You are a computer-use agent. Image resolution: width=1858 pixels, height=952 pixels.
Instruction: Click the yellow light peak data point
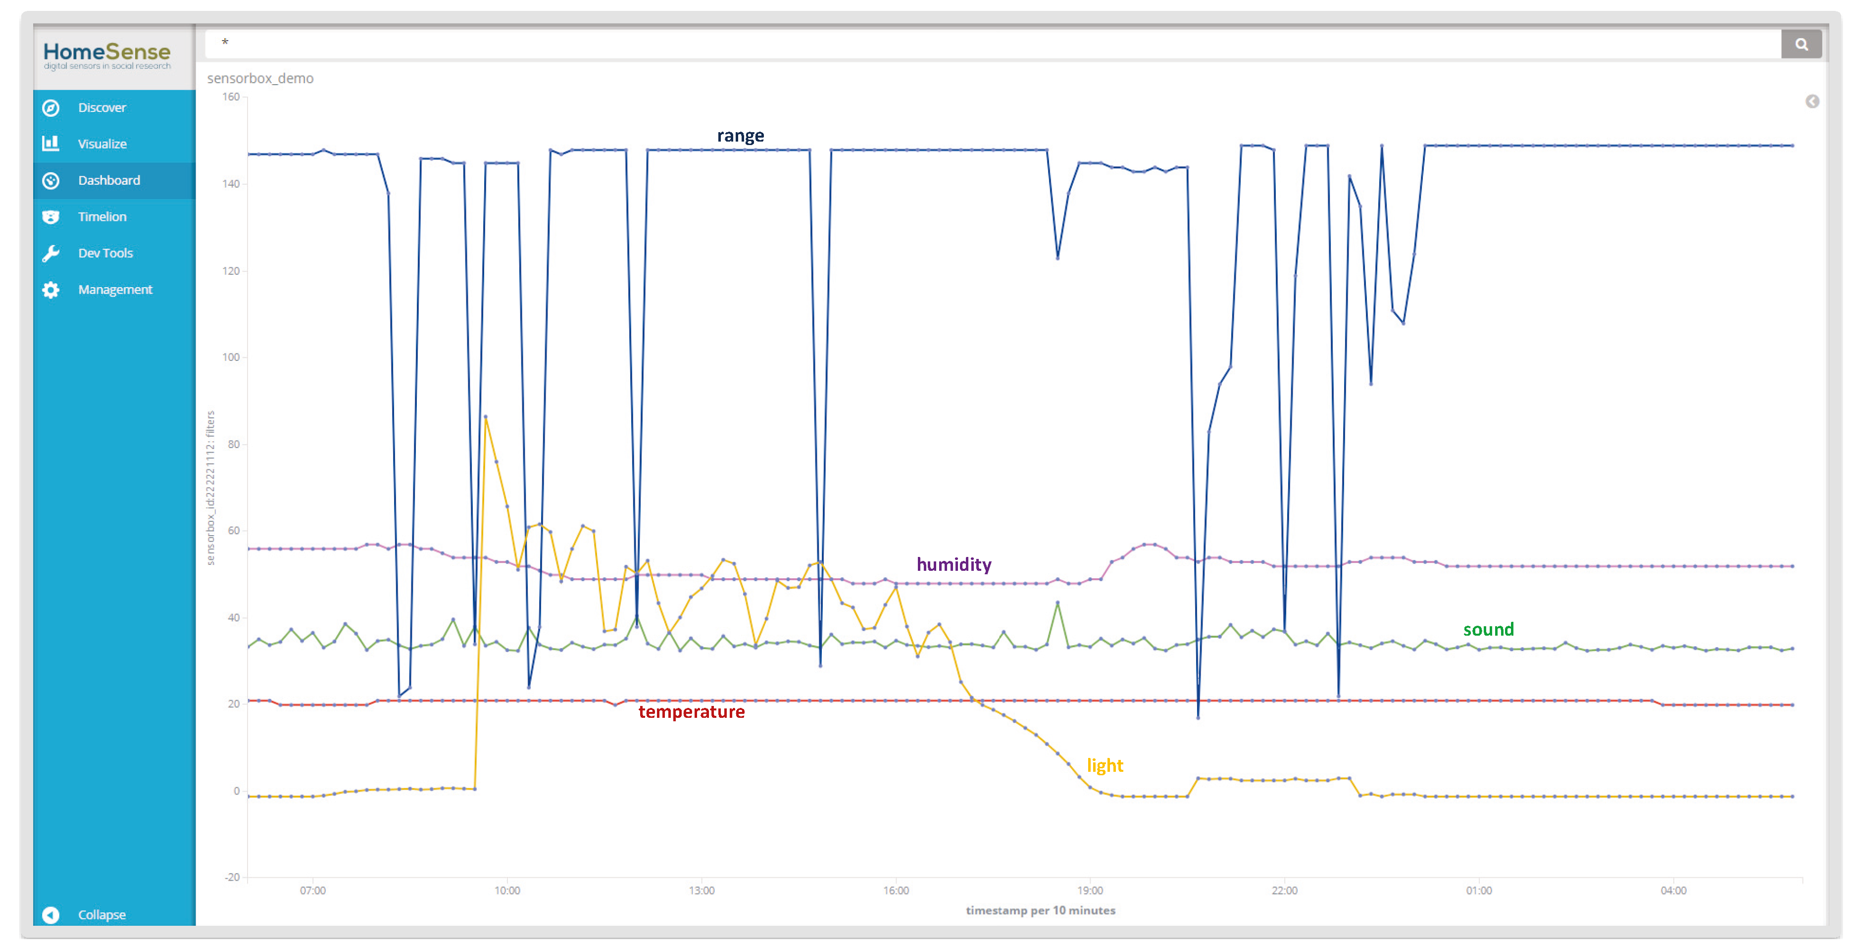[486, 417]
